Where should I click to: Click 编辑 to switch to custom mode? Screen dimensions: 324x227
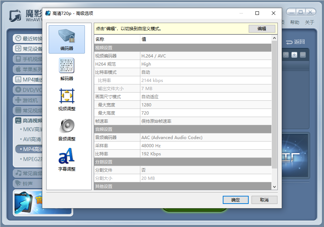click(x=262, y=28)
